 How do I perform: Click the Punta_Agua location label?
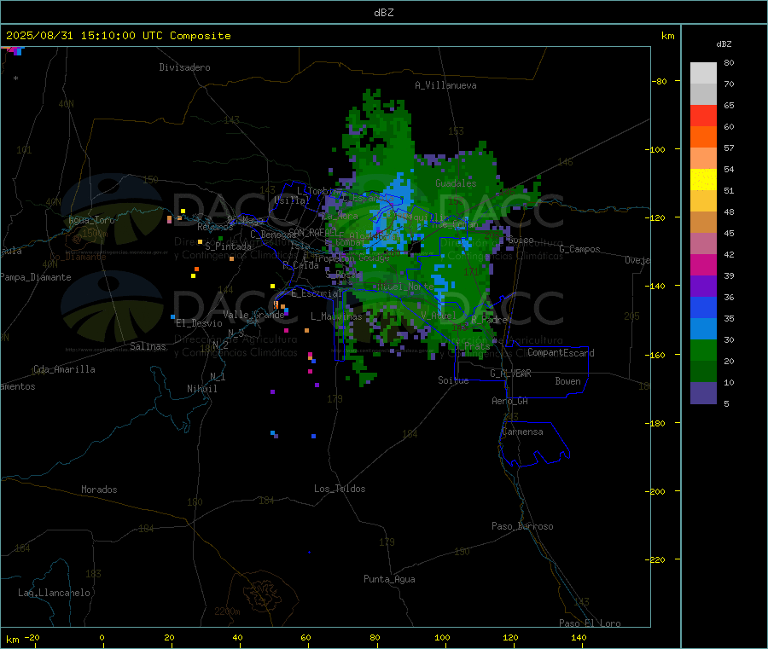(389, 579)
